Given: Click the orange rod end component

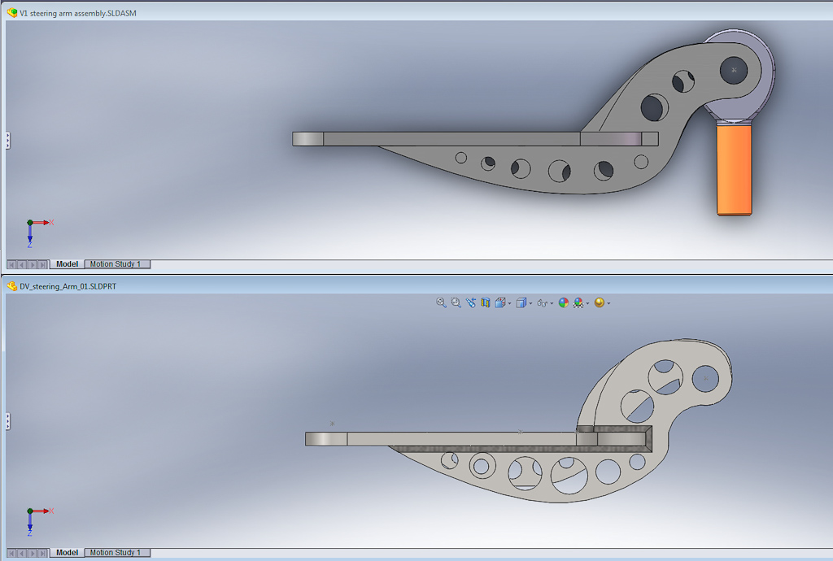Looking at the screenshot, I should (734, 169).
